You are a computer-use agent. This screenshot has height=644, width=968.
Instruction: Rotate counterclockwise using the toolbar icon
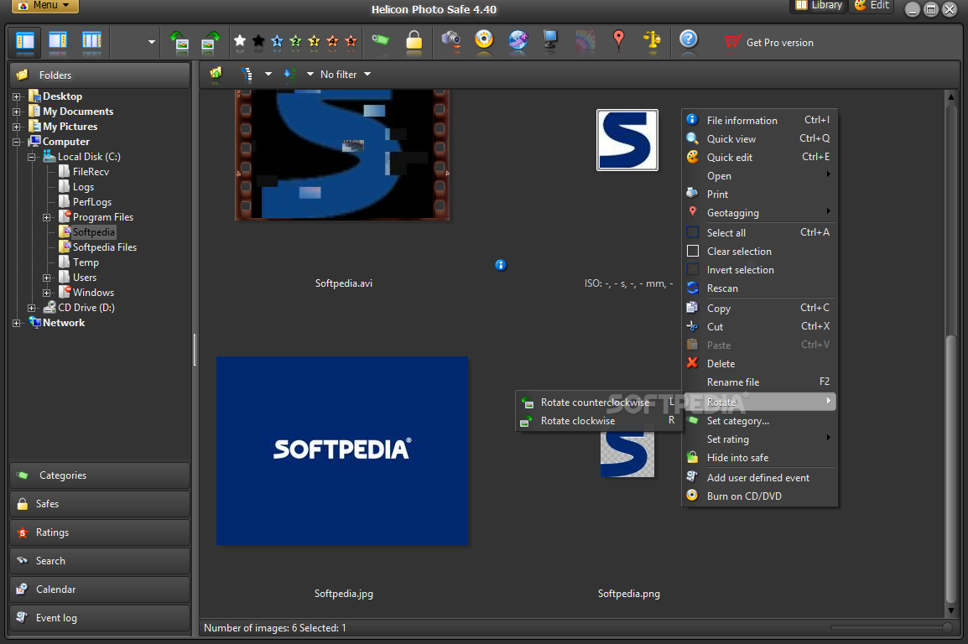(x=179, y=41)
